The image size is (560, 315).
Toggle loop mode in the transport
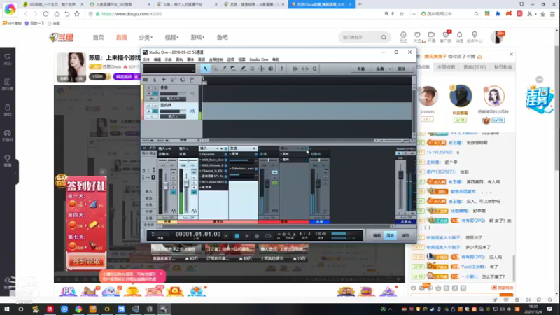pyautogui.click(x=267, y=236)
